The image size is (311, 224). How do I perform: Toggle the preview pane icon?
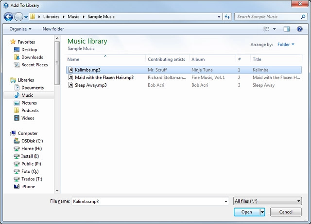[287, 29]
